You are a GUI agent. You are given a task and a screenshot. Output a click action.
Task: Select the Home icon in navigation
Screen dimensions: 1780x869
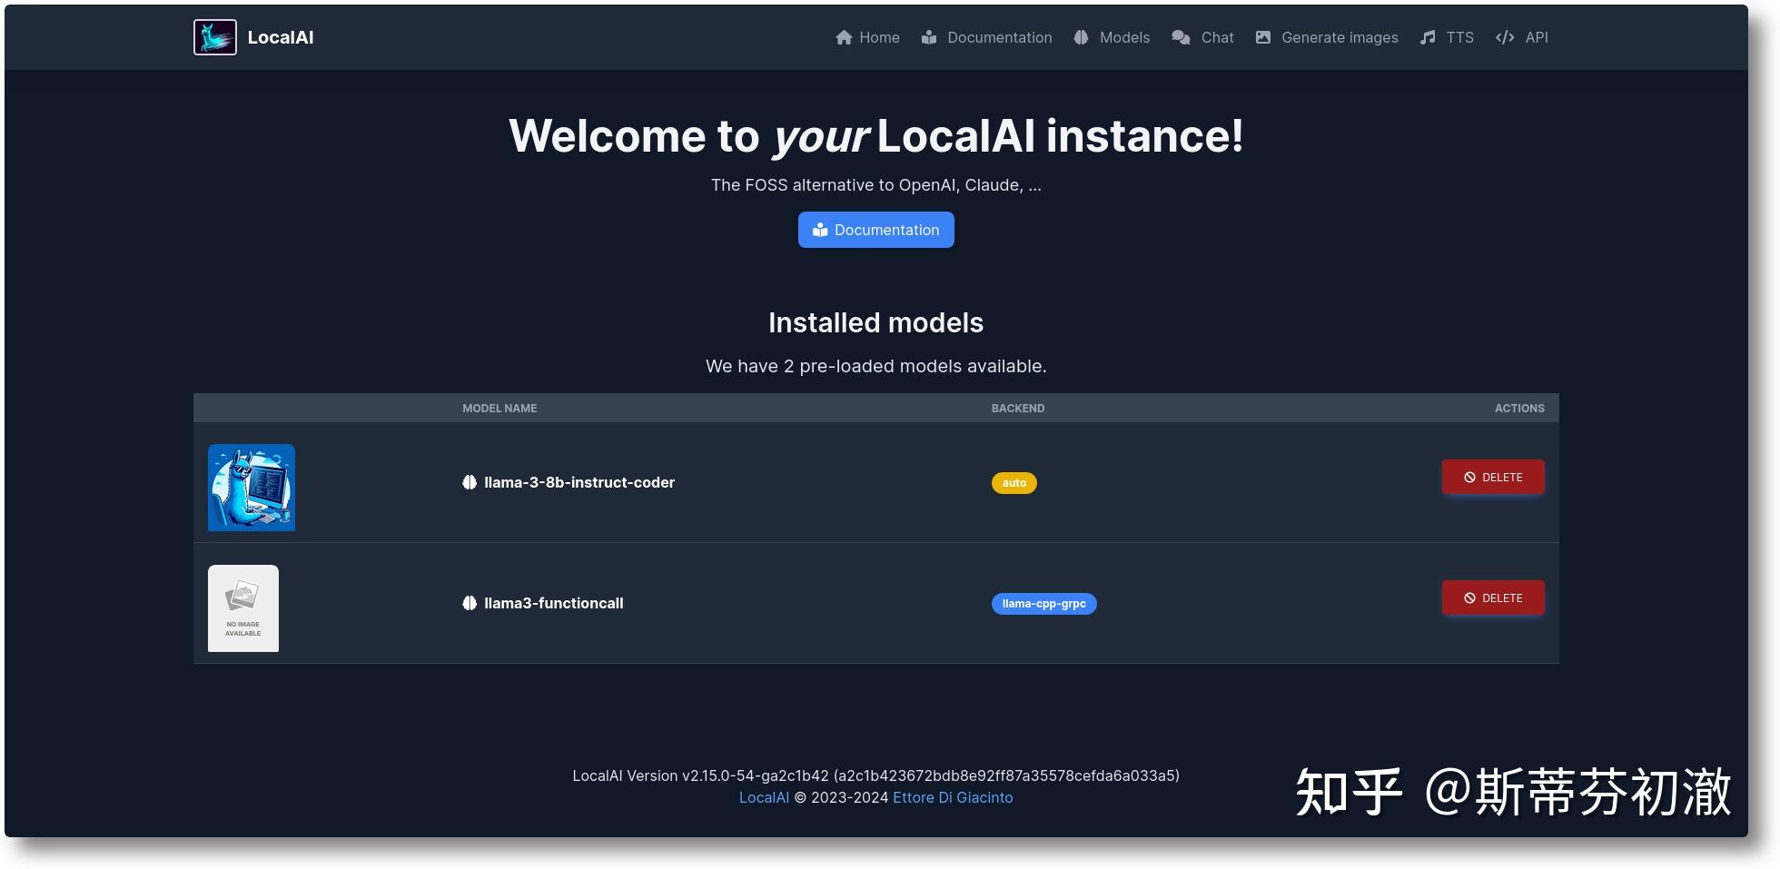pyautogui.click(x=844, y=37)
